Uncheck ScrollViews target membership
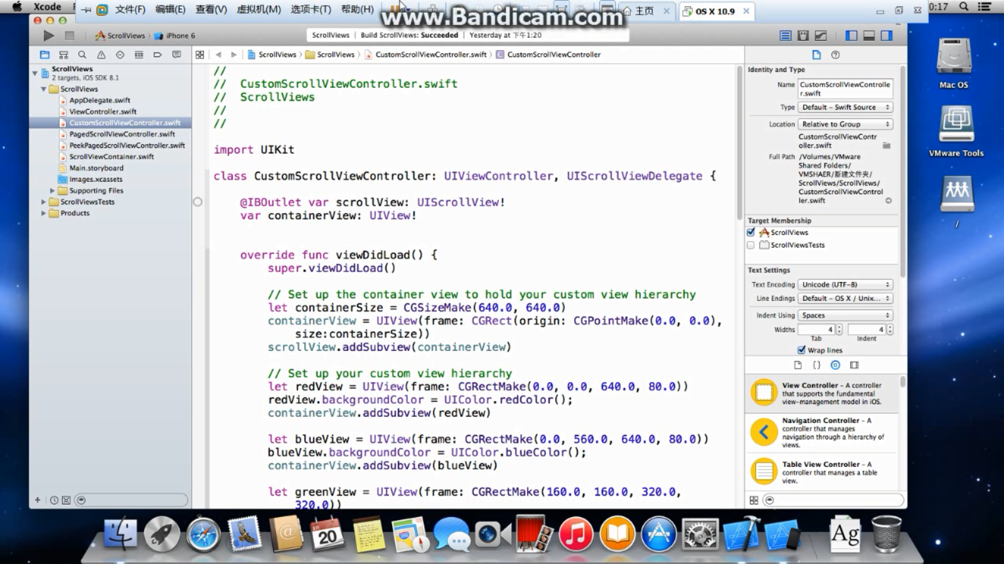The width and height of the screenshot is (1004, 564). 750,232
